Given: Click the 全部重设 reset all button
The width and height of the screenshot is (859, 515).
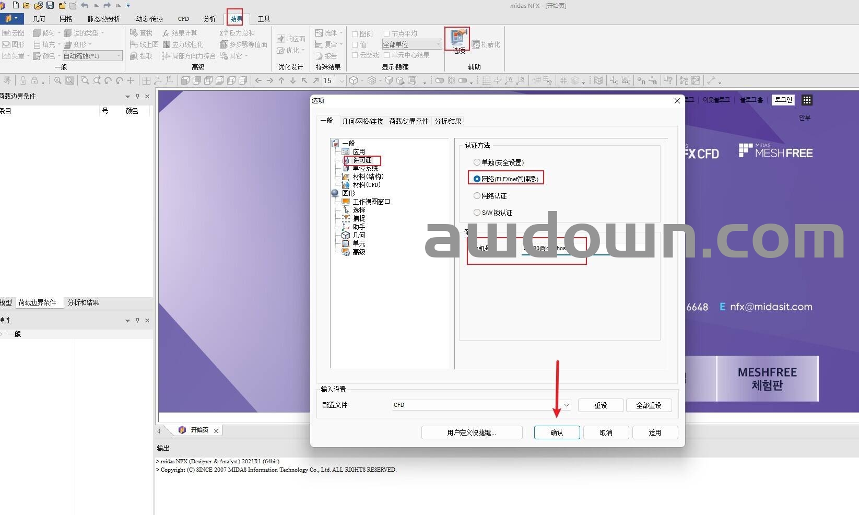Looking at the screenshot, I should (648, 405).
